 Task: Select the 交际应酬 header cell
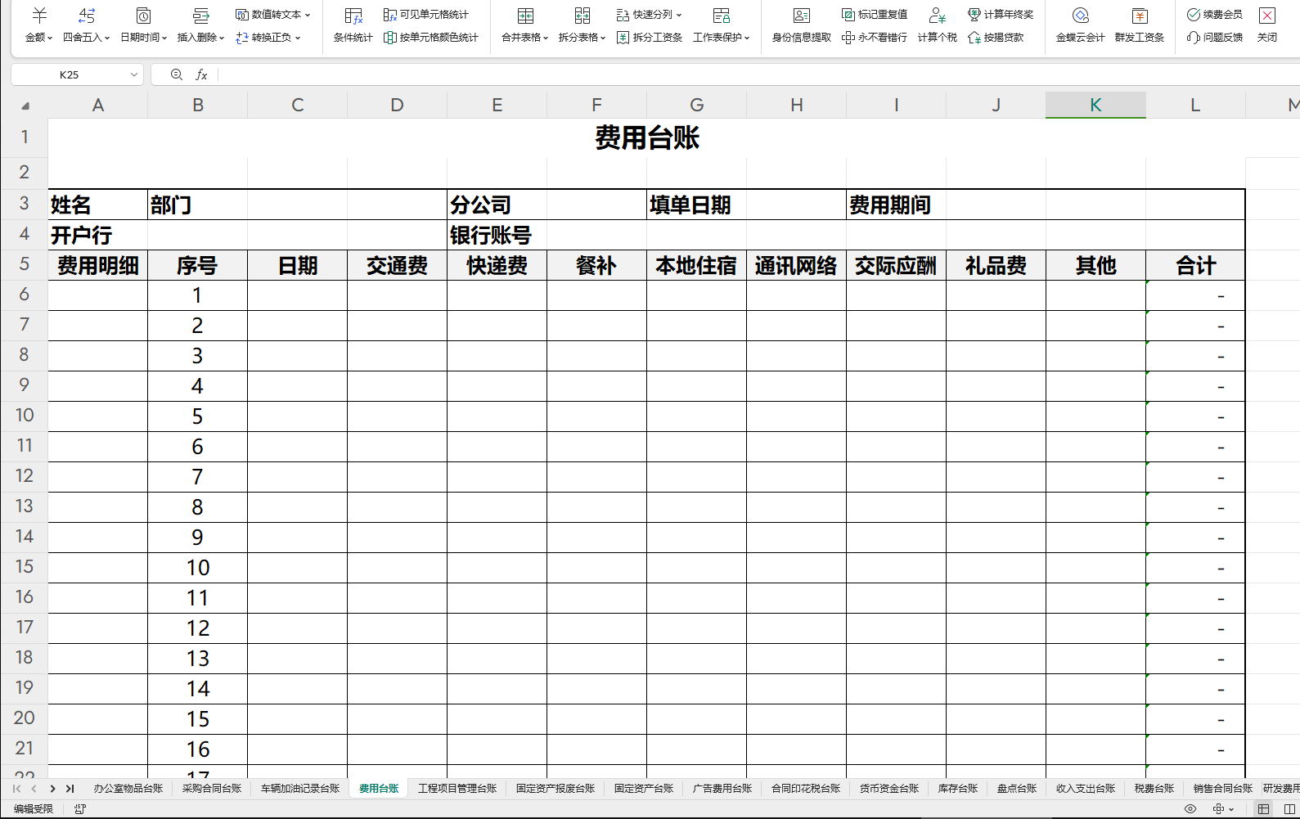click(x=896, y=265)
